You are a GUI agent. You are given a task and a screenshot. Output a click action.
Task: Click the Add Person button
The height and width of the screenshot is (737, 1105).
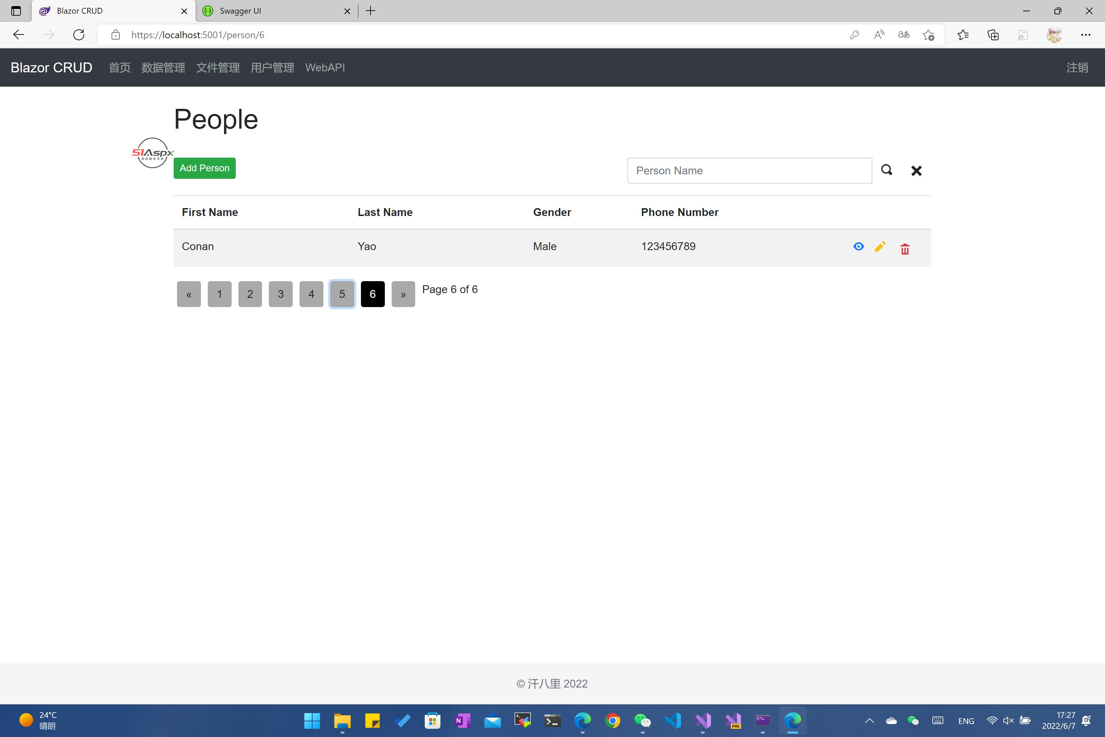tap(204, 168)
